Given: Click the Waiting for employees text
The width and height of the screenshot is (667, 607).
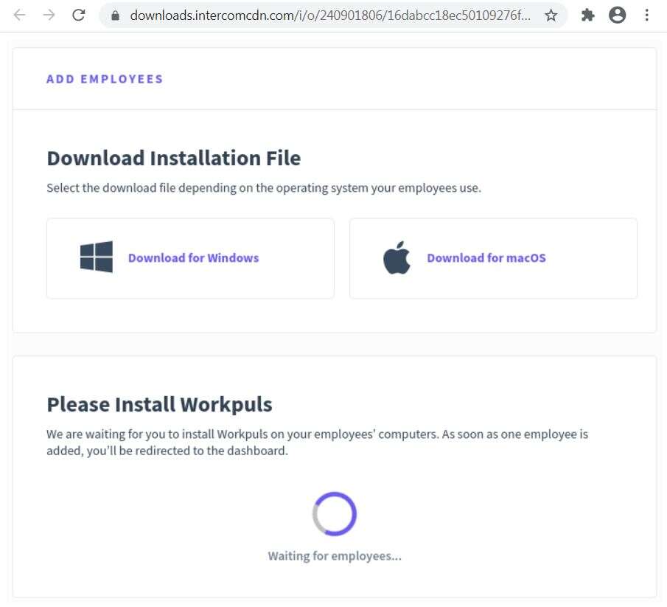Looking at the screenshot, I should [334, 555].
